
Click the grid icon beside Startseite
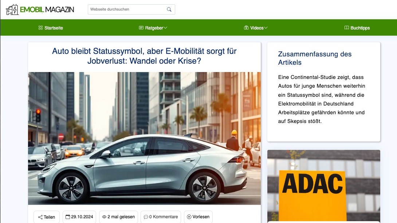point(40,27)
